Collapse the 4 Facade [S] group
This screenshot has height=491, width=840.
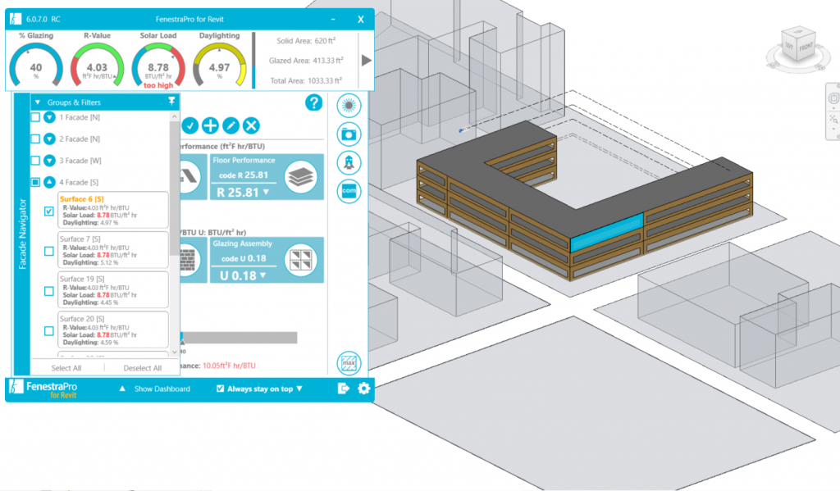click(49, 182)
